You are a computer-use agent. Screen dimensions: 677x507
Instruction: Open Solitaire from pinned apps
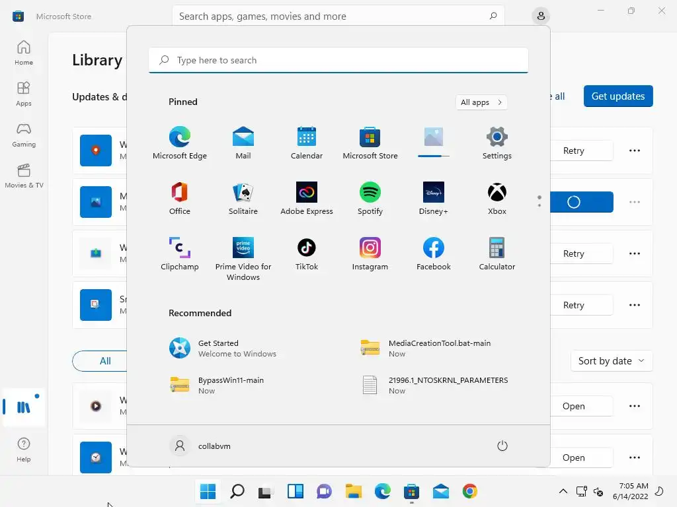[243, 198]
